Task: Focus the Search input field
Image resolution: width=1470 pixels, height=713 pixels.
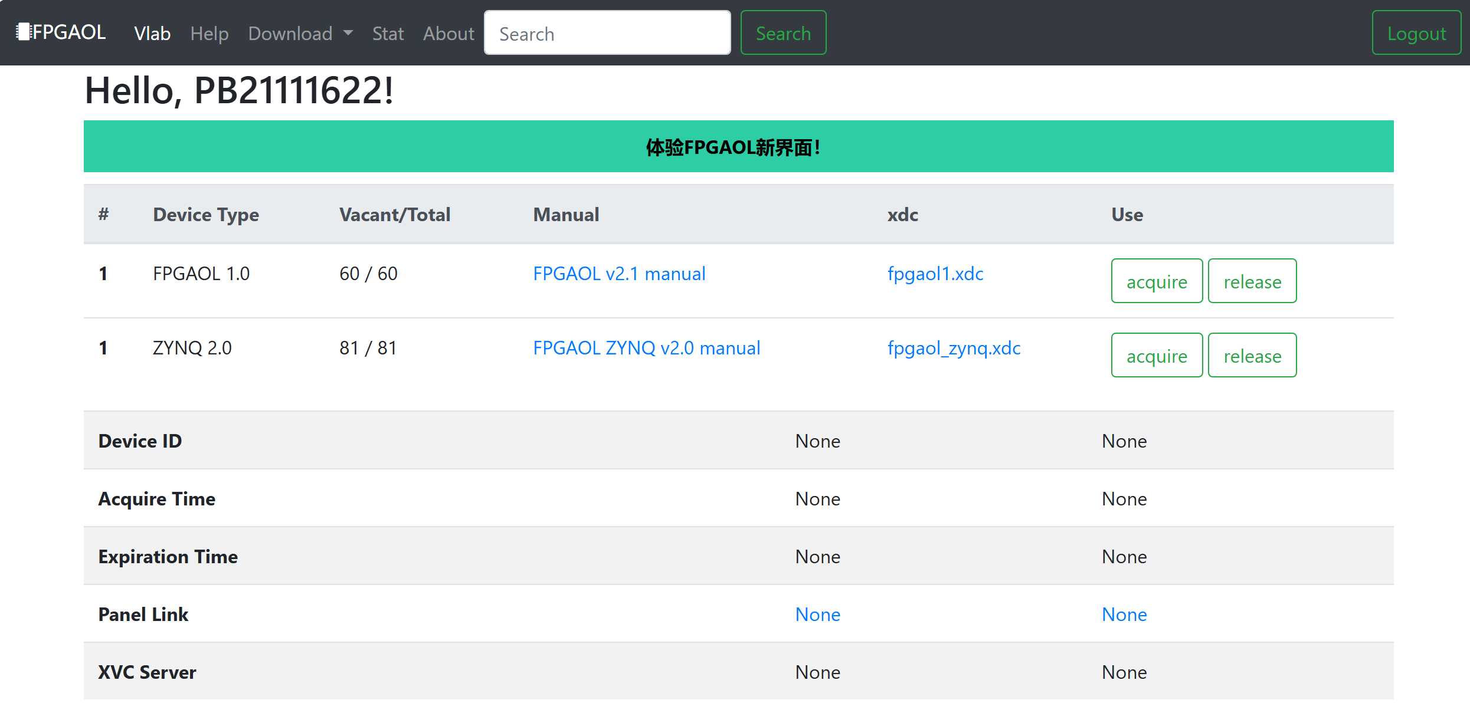Action: [x=607, y=34]
